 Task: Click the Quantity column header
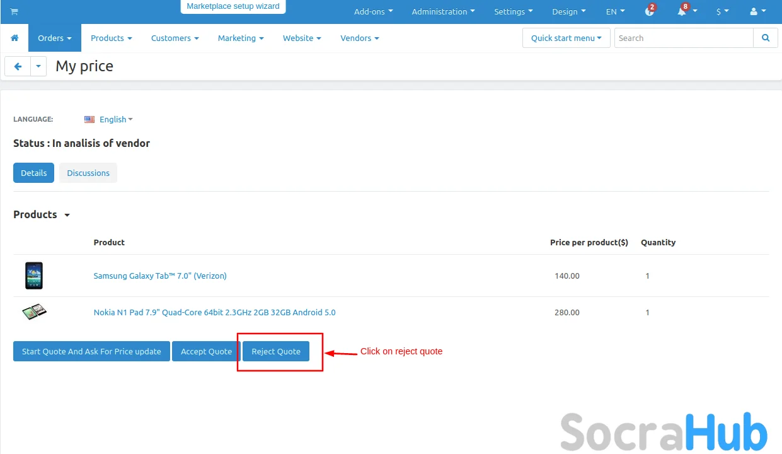658,242
